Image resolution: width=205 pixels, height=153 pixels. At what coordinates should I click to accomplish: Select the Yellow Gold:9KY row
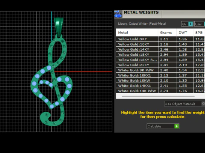[161, 39]
